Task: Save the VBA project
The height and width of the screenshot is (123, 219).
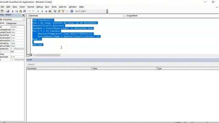Action: 8,11
